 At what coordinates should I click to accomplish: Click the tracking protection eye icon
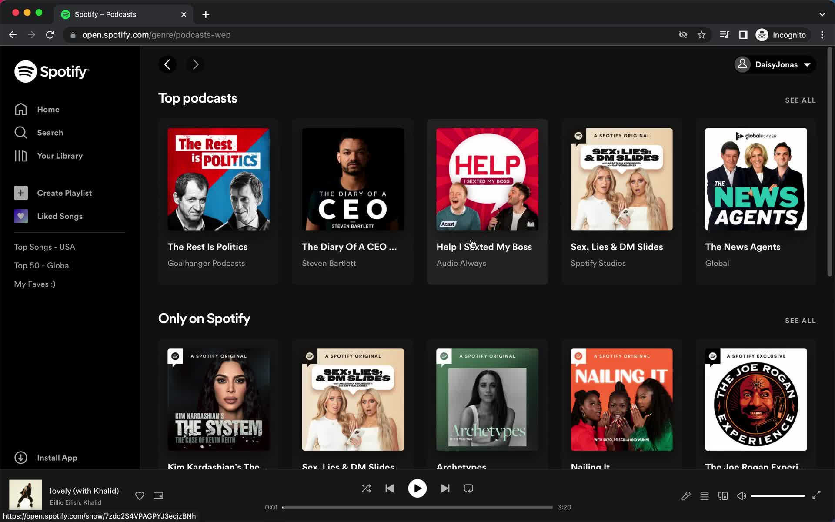[x=683, y=35]
